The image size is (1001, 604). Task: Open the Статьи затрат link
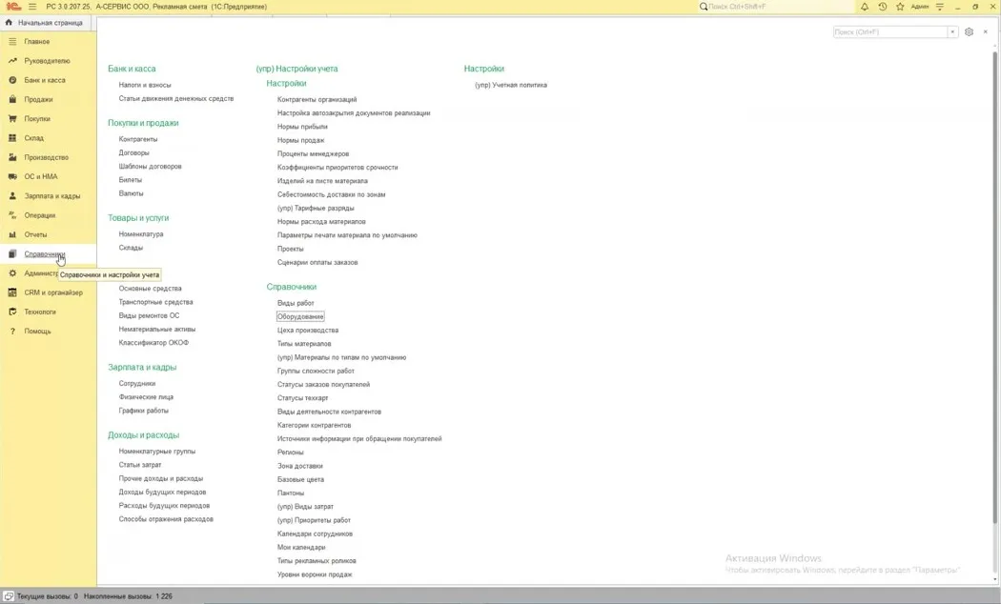click(x=140, y=465)
